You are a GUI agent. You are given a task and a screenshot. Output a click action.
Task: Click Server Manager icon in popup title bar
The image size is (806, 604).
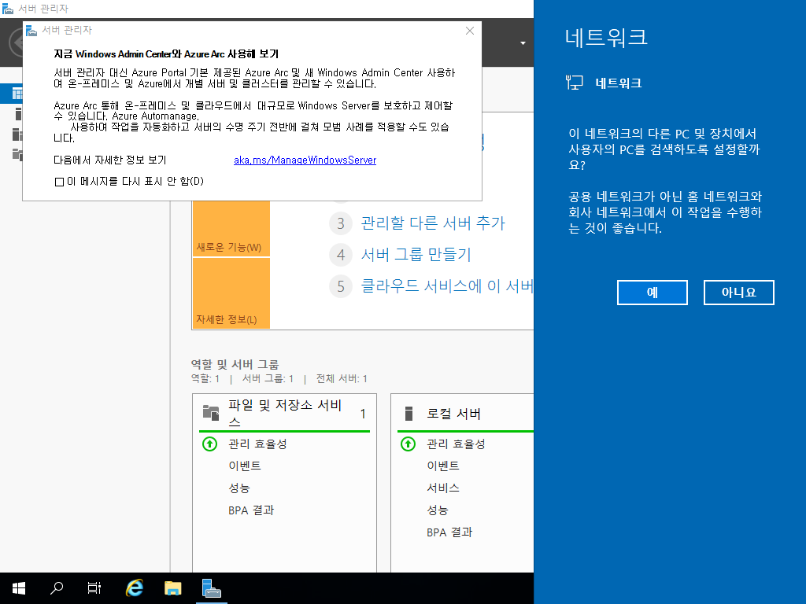coord(31,31)
